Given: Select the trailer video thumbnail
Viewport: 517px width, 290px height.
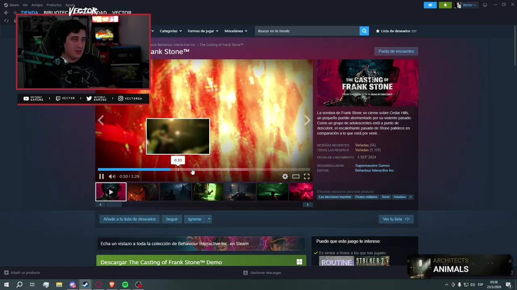Looking at the screenshot, I should (111, 192).
